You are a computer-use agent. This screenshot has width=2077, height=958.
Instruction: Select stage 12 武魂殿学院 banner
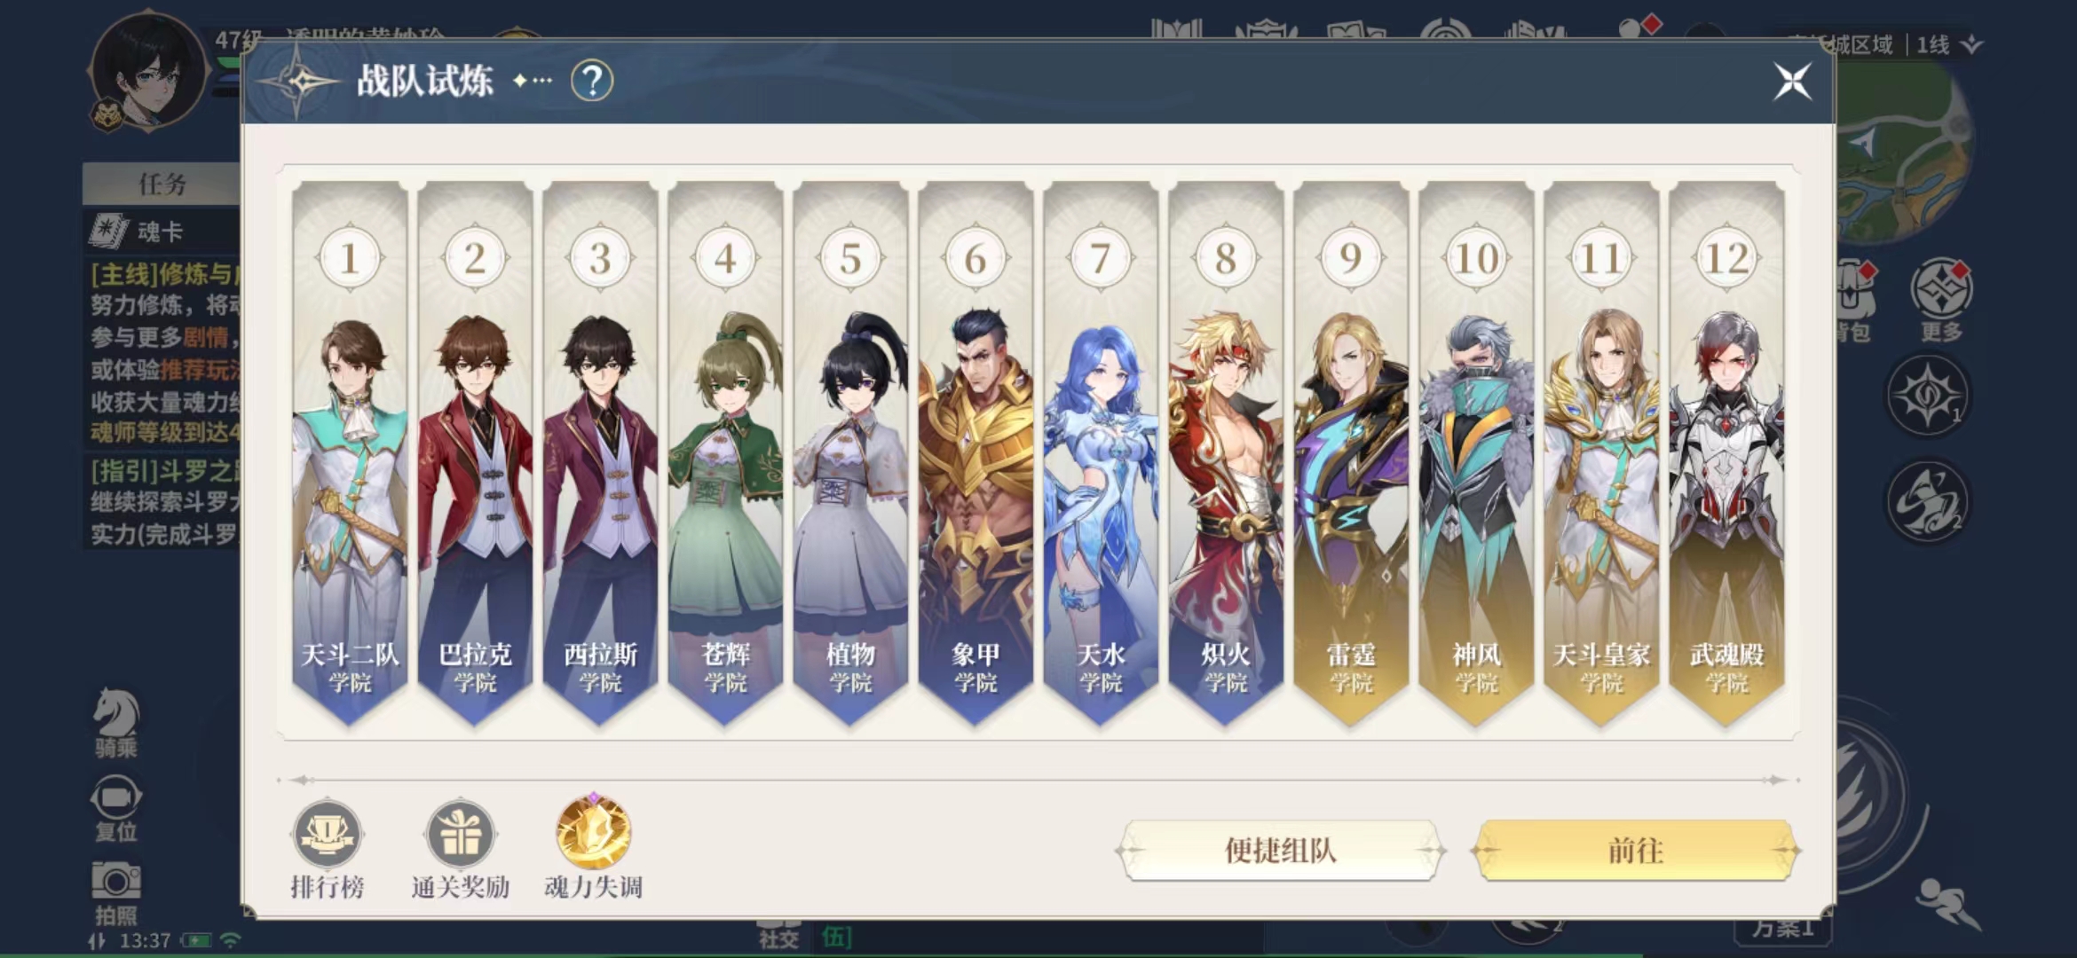(1726, 454)
